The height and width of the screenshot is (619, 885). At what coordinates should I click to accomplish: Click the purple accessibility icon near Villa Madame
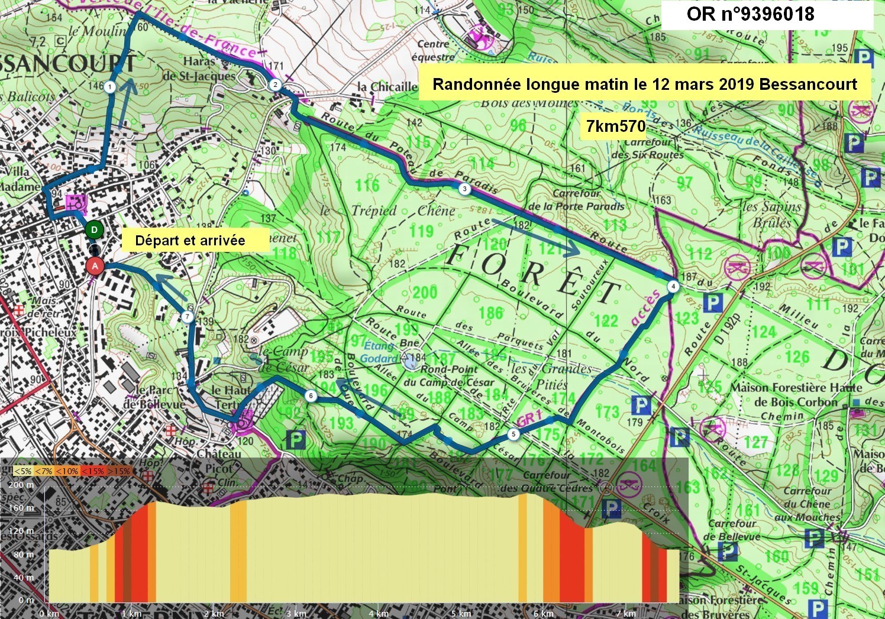point(77,204)
